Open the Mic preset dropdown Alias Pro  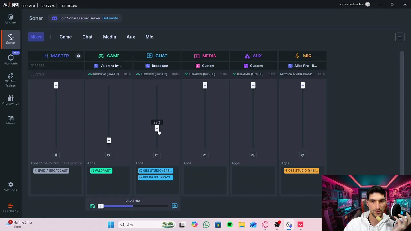click(x=302, y=66)
